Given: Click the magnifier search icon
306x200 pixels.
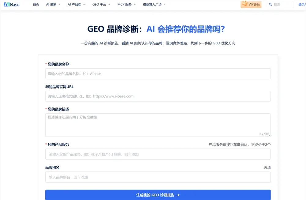Looking at the screenshot, I should coord(271,5).
